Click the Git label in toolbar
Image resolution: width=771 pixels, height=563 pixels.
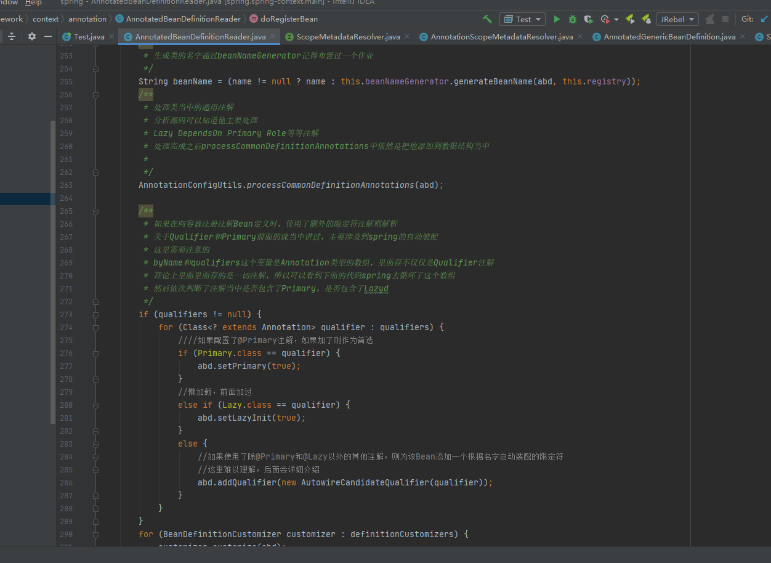coord(747,19)
